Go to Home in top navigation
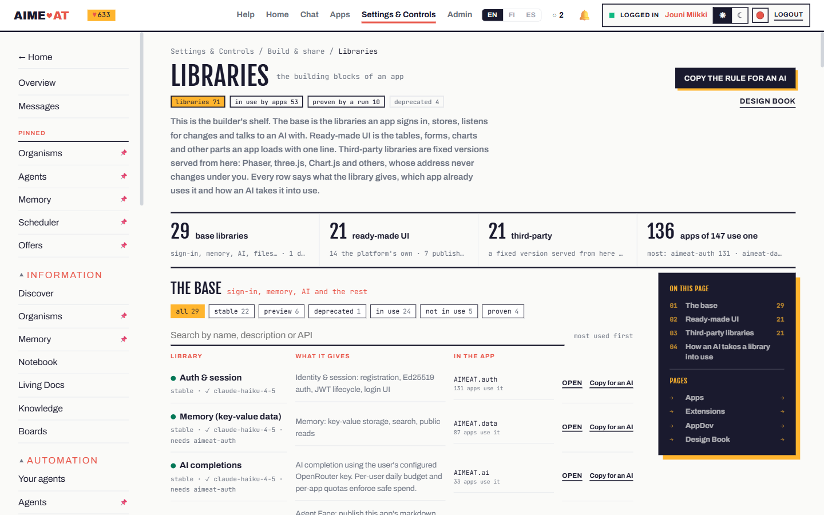 (277, 15)
